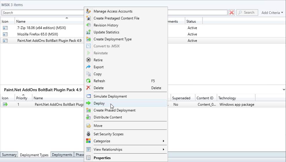Click the red Delete X icon

pyautogui.click(x=89, y=88)
